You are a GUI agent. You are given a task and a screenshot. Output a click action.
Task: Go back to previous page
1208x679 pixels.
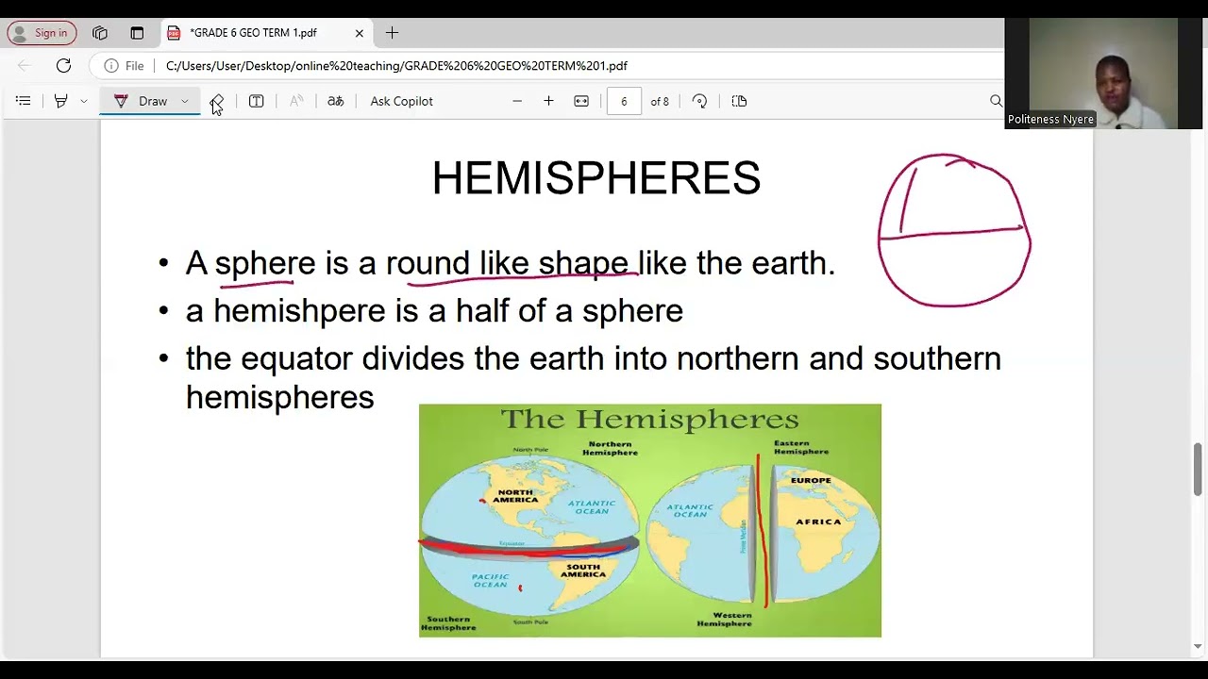pos(25,66)
